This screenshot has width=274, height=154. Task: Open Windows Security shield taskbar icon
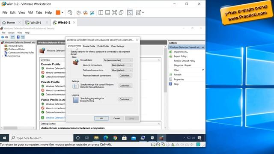pyautogui.click(x=152, y=138)
